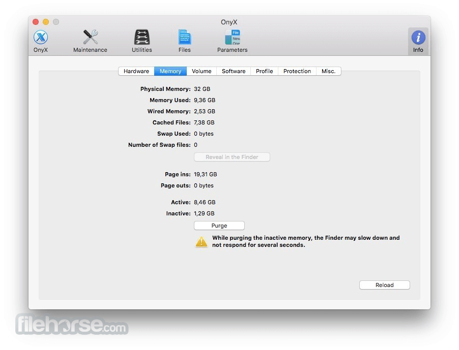Click the yellow warning triangle icon

coord(202,242)
